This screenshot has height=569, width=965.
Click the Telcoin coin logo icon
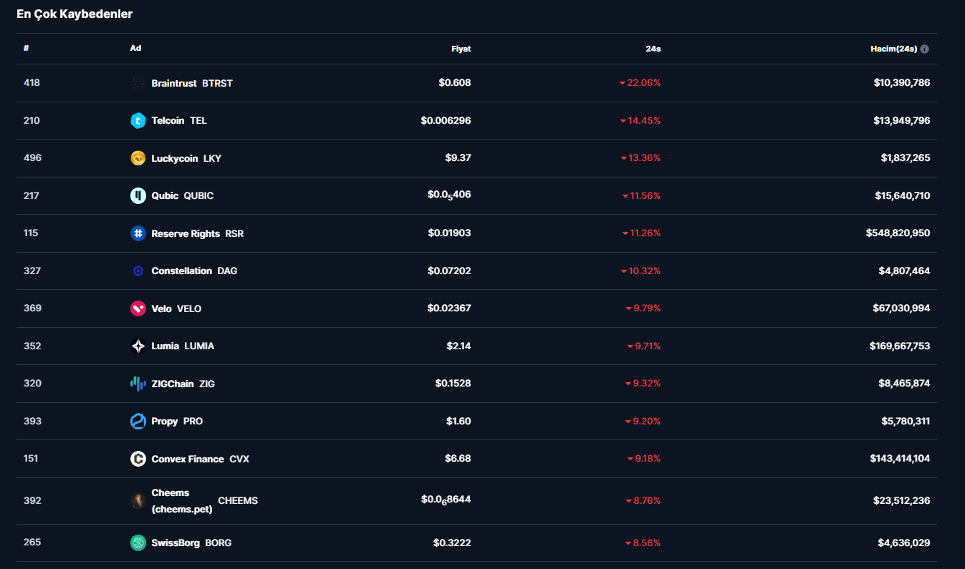138,121
